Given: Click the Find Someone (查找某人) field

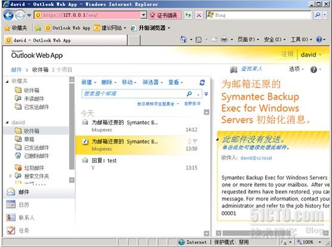Looking at the screenshot, I should tap(251, 69).
